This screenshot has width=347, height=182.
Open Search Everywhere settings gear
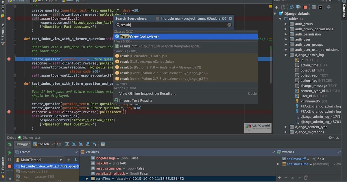pyautogui.click(x=230, y=18)
